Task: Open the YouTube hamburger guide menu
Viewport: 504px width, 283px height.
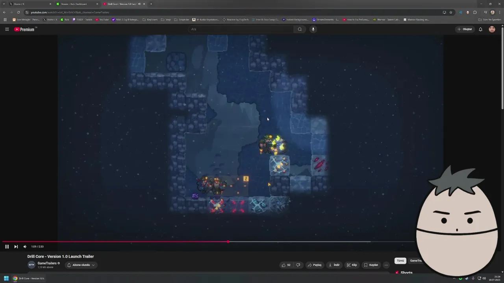Action: tap(7, 29)
